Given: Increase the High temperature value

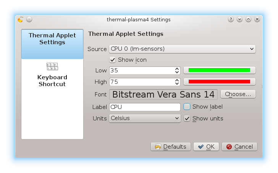Looking at the screenshot, I should [x=177, y=80].
